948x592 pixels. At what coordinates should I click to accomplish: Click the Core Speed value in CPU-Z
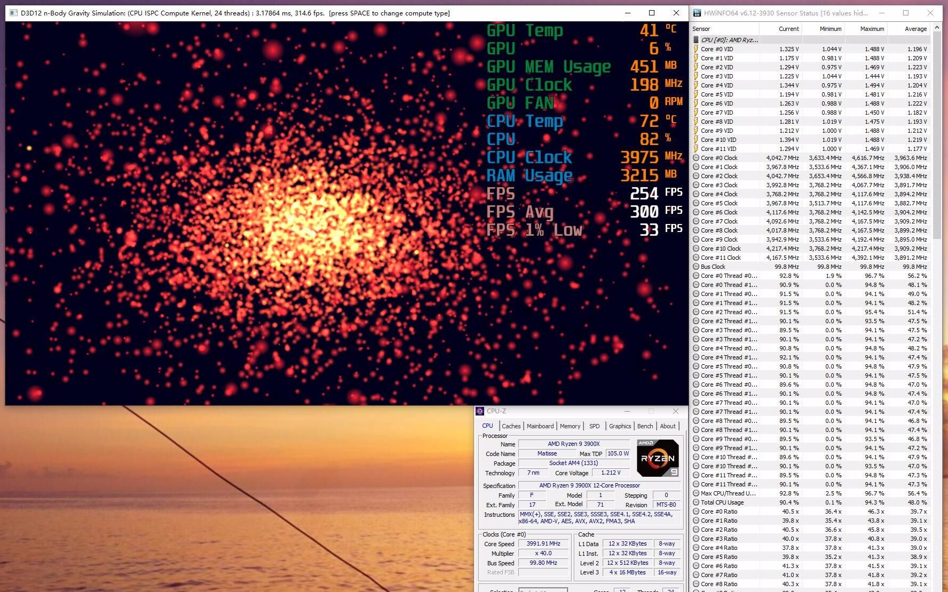point(543,543)
